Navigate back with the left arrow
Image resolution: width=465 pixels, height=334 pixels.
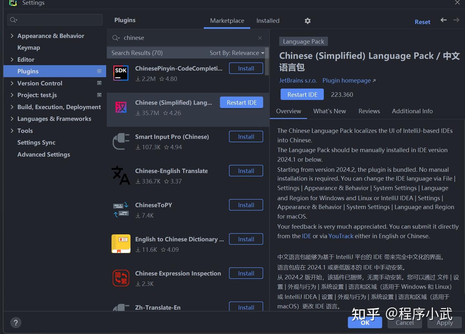tap(444, 20)
